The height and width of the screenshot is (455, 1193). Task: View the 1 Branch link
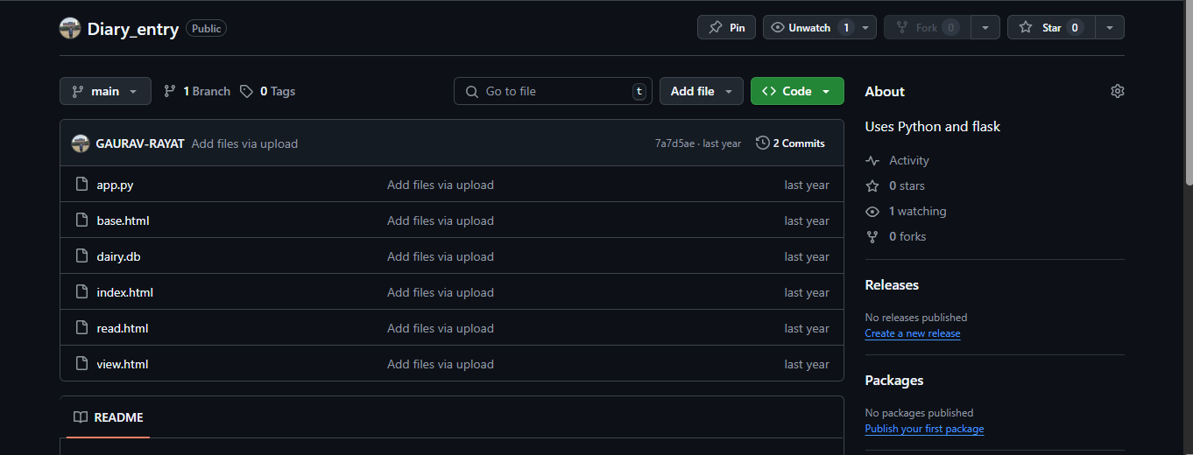(x=197, y=91)
